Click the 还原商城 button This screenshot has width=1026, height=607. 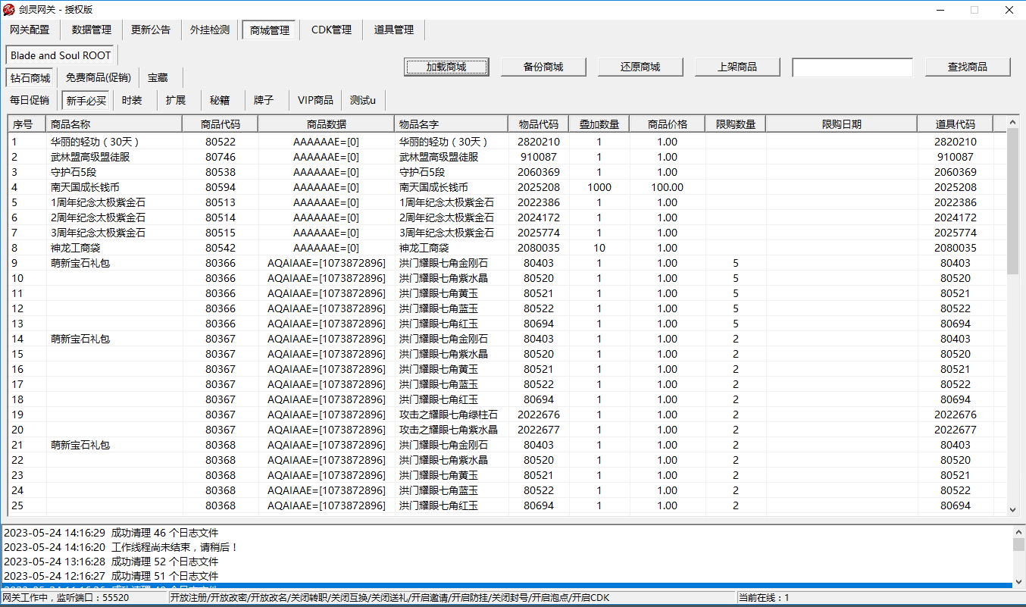tap(640, 67)
